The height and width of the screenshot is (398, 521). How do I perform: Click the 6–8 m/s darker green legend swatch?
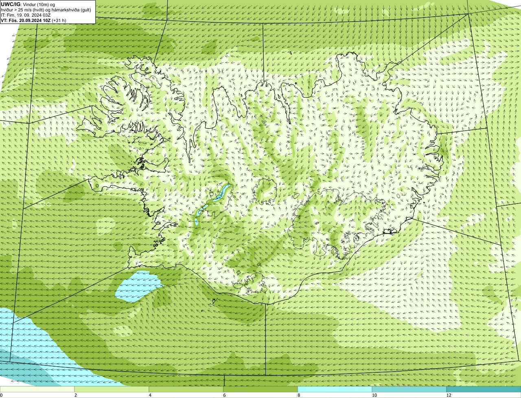point(260,389)
